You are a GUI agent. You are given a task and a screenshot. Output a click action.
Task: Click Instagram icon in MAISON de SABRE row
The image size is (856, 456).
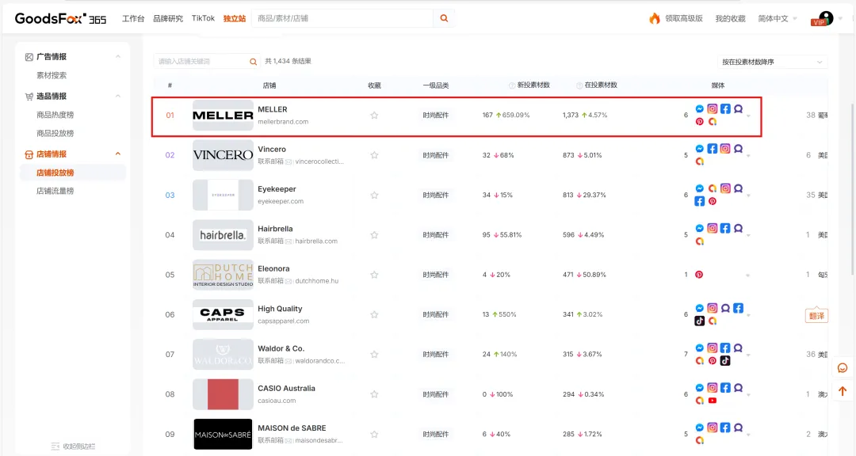click(x=712, y=427)
